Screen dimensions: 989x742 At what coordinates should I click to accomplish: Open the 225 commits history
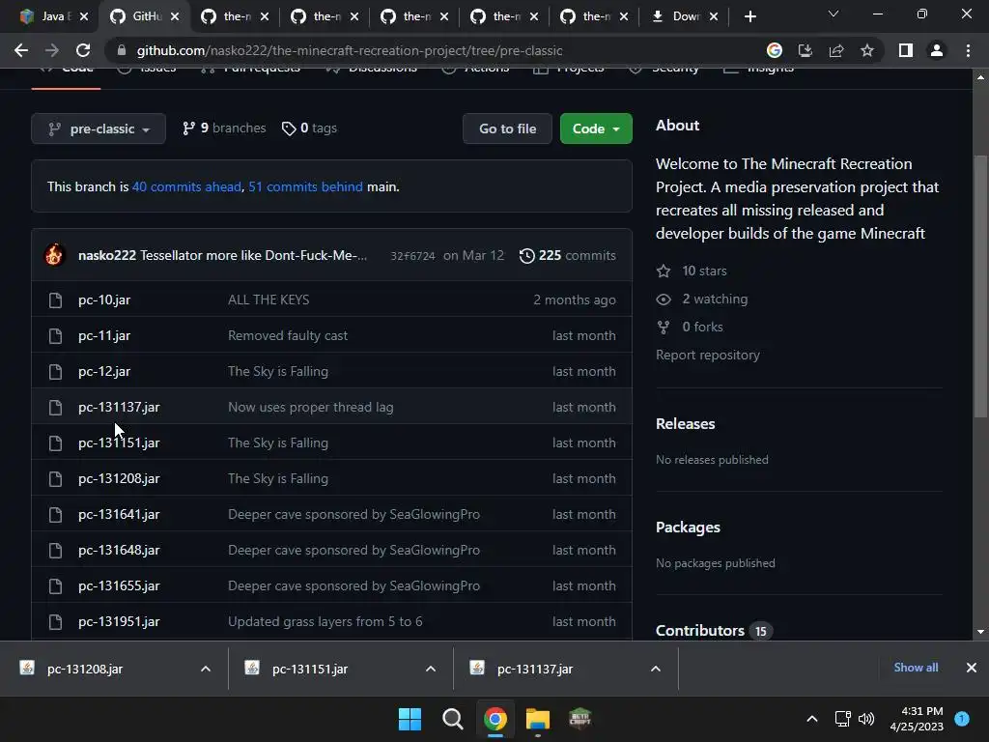(x=568, y=255)
